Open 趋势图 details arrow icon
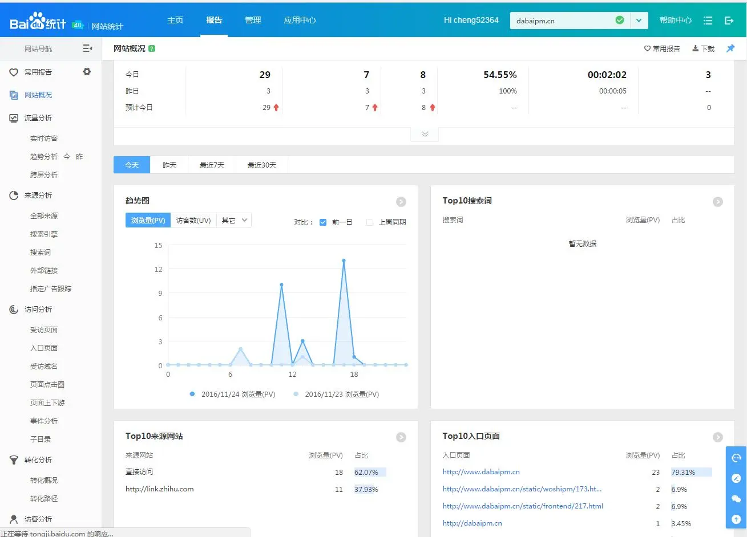Image resolution: width=747 pixels, height=537 pixels. 401,202
